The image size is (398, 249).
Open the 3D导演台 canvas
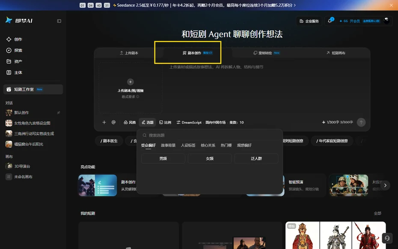pos(33,166)
